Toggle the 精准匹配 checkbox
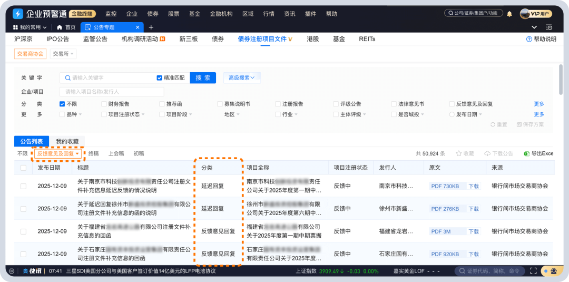569x282 pixels. point(160,78)
